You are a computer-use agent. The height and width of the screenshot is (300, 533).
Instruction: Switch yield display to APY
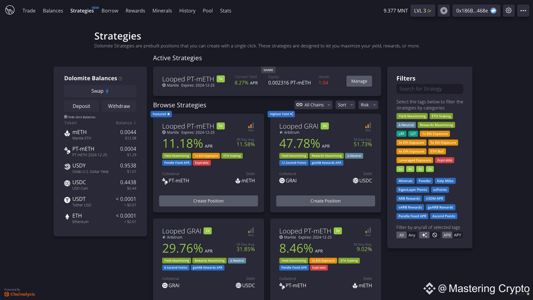457,235
